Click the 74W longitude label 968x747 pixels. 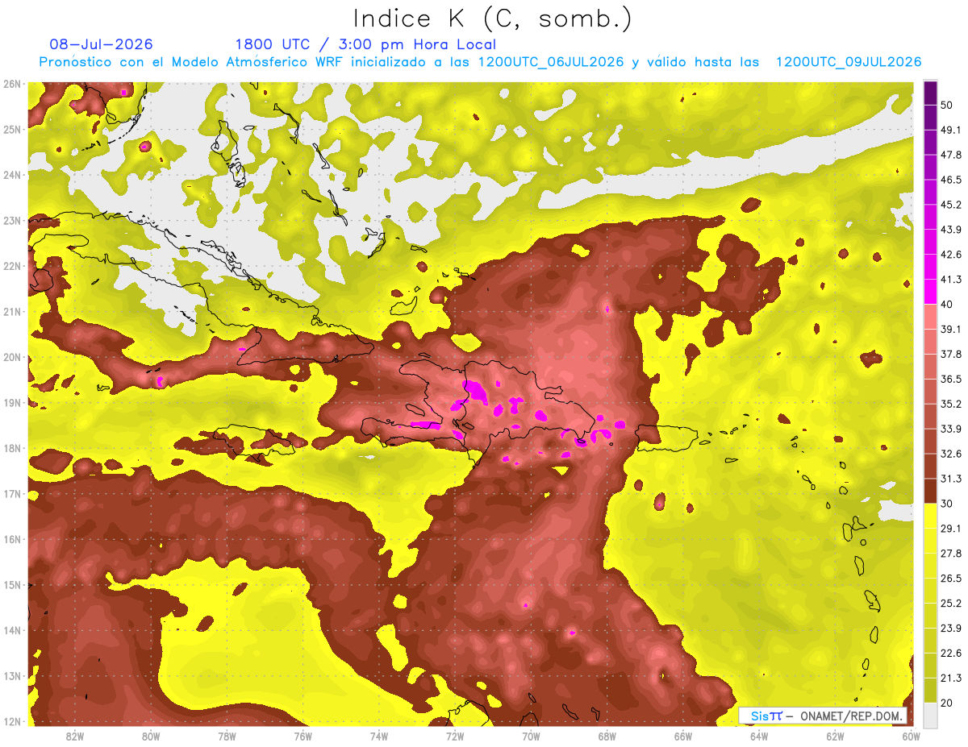[x=379, y=736]
